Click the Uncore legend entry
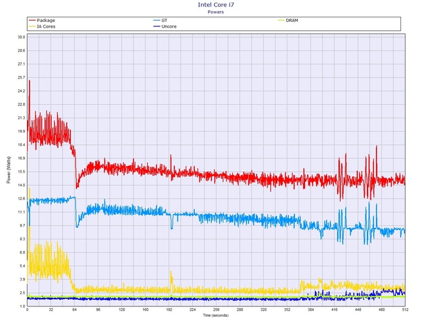This screenshot has width=432, height=323. (x=165, y=26)
